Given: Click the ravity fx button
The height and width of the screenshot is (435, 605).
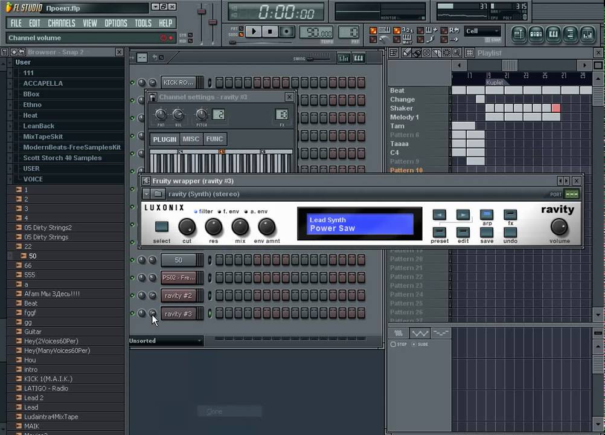Looking at the screenshot, I should pyautogui.click(x=510, y=214).
